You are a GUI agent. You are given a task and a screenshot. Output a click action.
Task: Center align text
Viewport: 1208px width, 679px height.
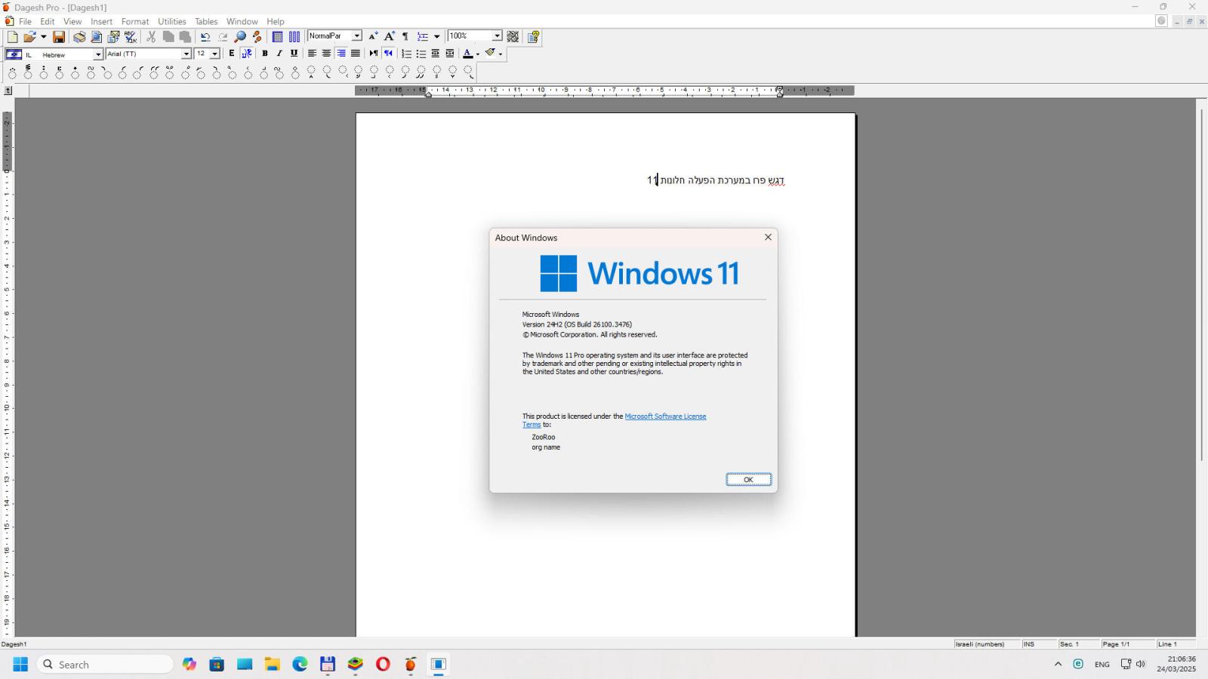pyautogui.click(x=326, y=54)
